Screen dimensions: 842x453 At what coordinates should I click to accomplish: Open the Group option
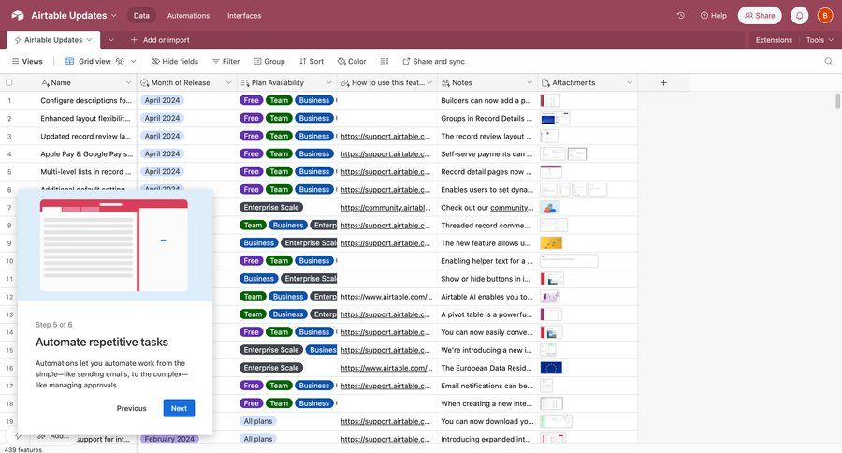[269, 61]
